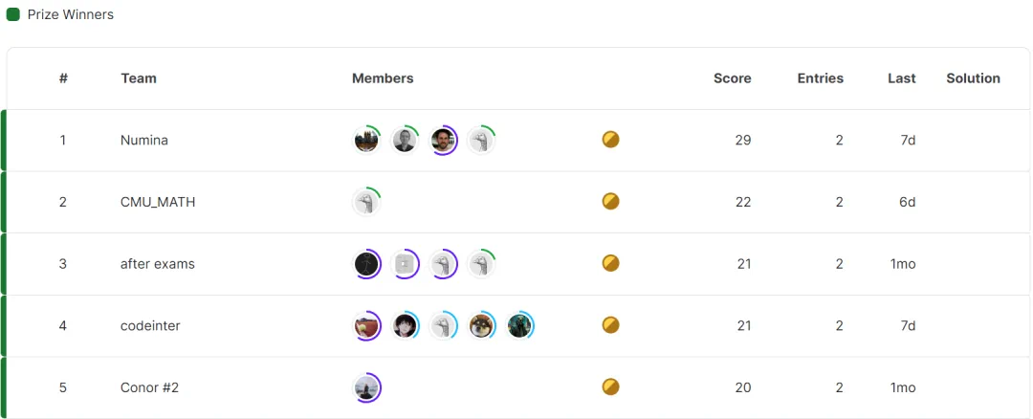This screenshot has width=1033, height=419.
Task: Click the green Prize Winners legend swatch
Action: (x=13, y=15)
